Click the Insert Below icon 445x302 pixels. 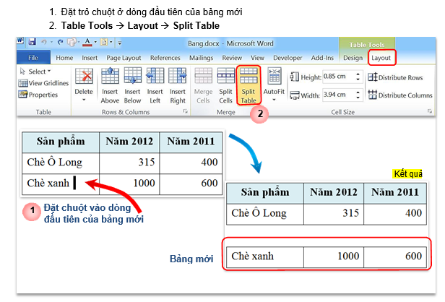point(132,85)
